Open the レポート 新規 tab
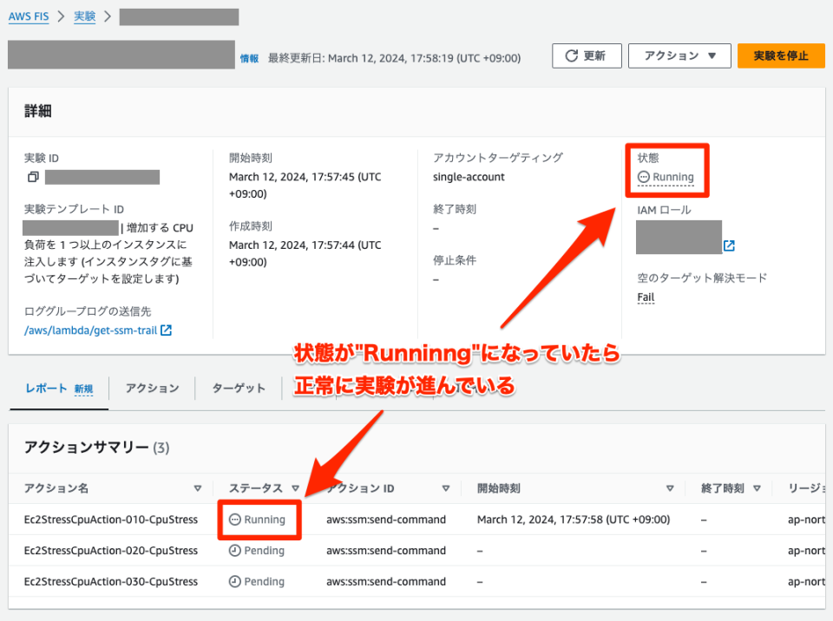833x621 pixels. [57, 389]
